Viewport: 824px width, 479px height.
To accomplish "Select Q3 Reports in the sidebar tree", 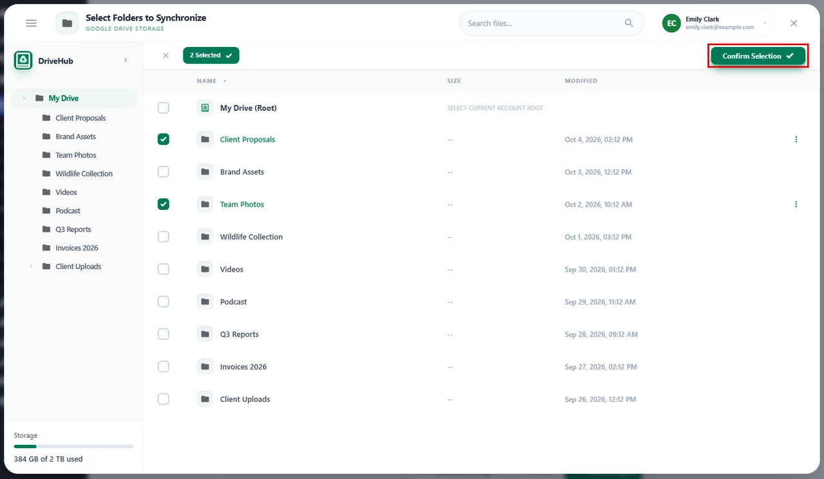I will tap(73, 229).
